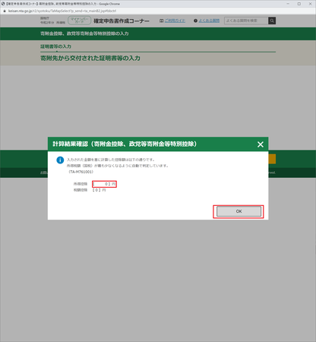Click the question mark icon beside よくある質問

[195, 21]
